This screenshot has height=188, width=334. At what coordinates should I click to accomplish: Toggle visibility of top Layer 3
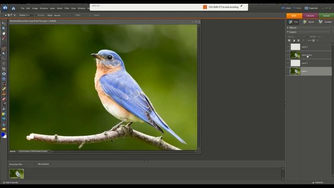pyautogui.click(x=288, y=47)
